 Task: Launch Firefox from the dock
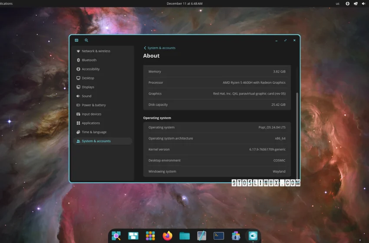167,236
